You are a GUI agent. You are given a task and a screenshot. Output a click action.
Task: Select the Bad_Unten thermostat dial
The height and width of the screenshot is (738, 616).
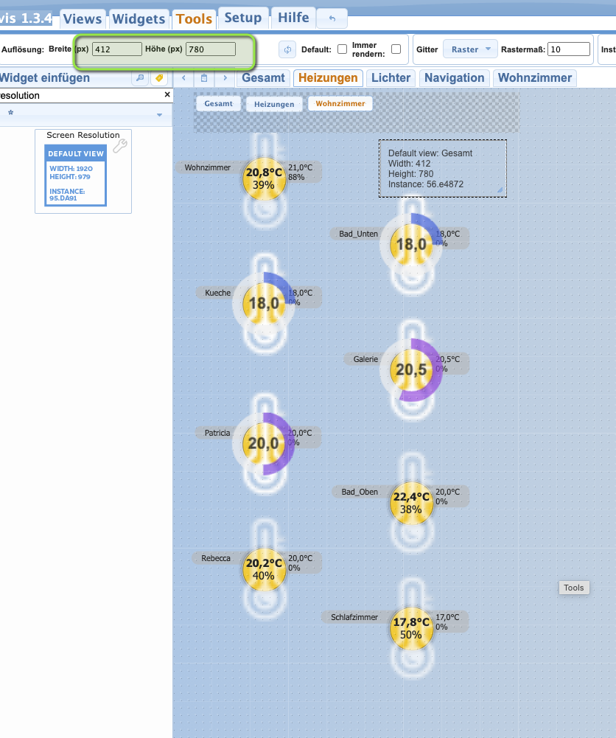coord(411,244)
